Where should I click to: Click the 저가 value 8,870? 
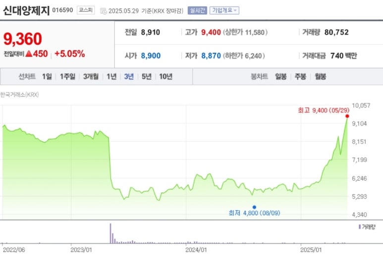[x=211, y=55]
